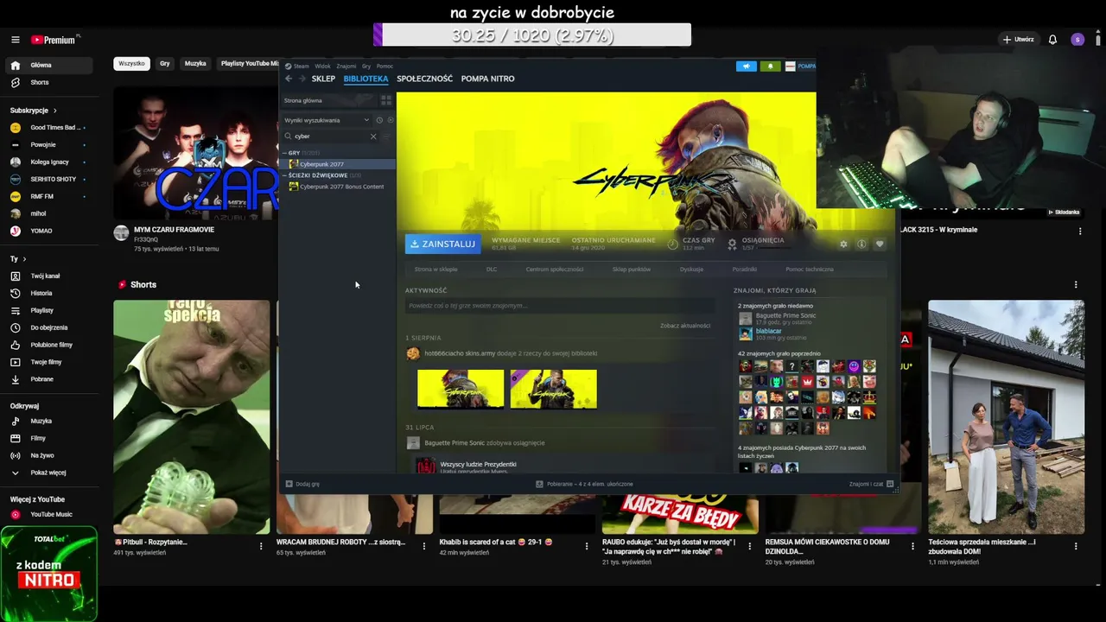Open Twój kanał in YouTube sidebar

[48, 276]
